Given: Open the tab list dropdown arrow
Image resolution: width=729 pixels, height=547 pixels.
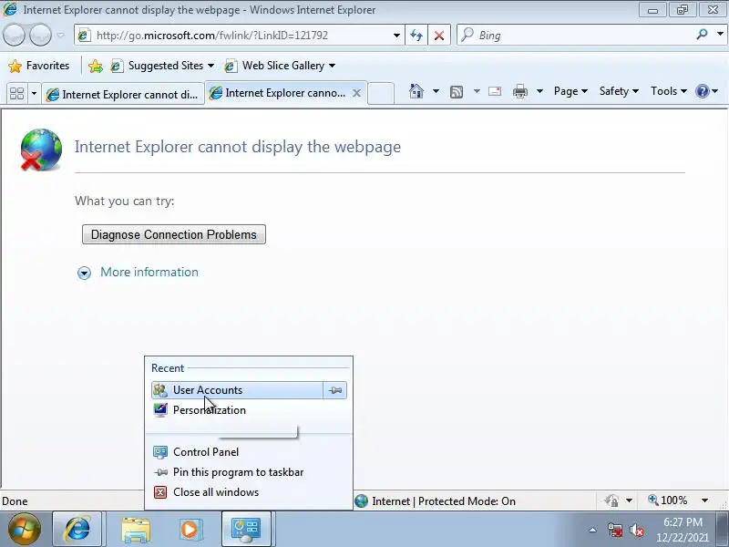Looking at the screenshot, I should pos(34,94).
